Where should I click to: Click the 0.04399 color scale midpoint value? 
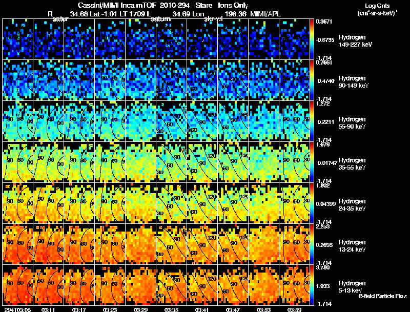tap(326, 204)
